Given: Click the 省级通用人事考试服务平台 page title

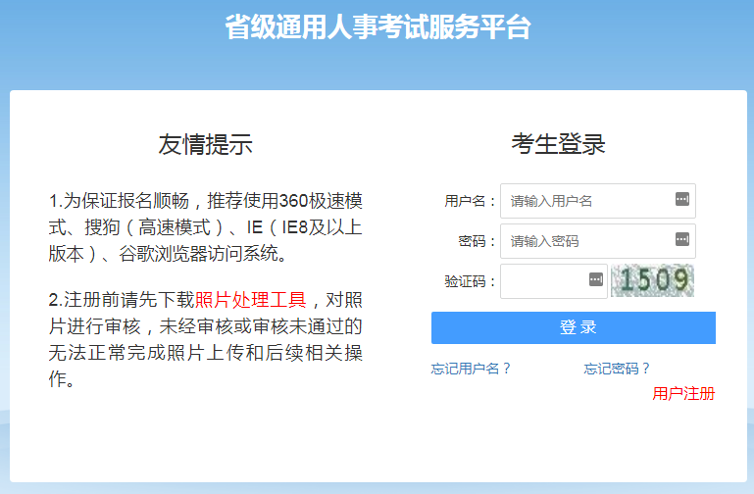Looking at the screenshot, I should [377, 27].
